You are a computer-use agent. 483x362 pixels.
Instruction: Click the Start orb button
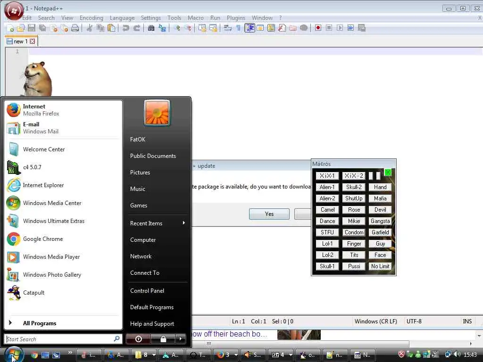[x=13, y=354]
